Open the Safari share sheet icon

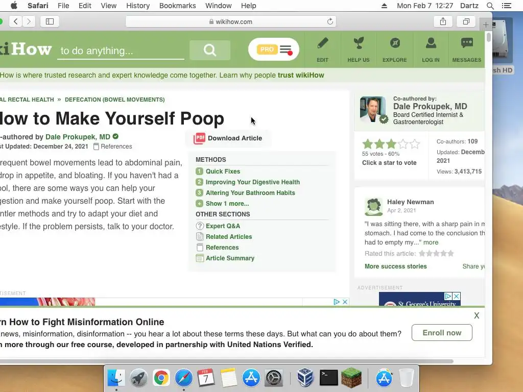point(443,21)
